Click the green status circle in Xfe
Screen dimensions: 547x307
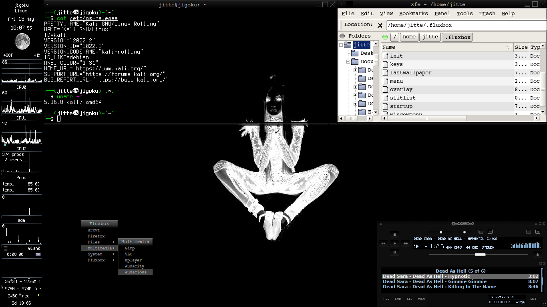(x=385, y=37)
